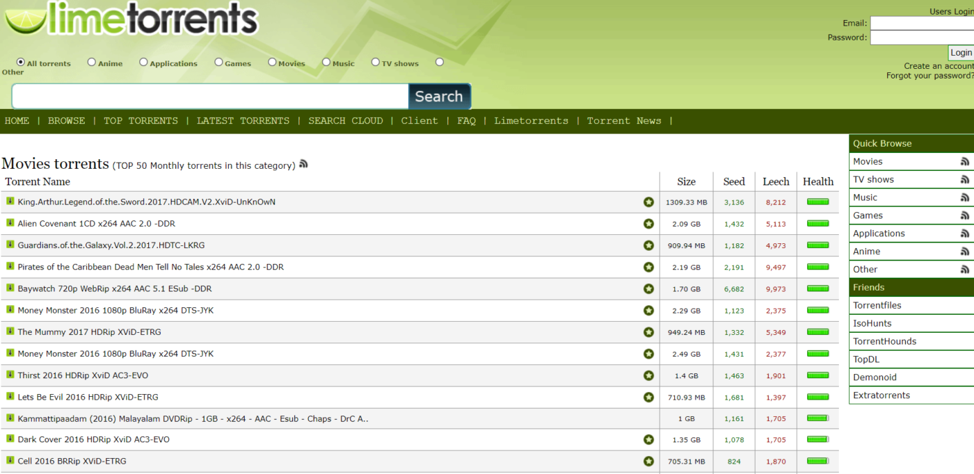Image resolution: width=974 pixels, height=474 pixels.
Task: Open Demonoid friend link
Action: tap(875, 377)
